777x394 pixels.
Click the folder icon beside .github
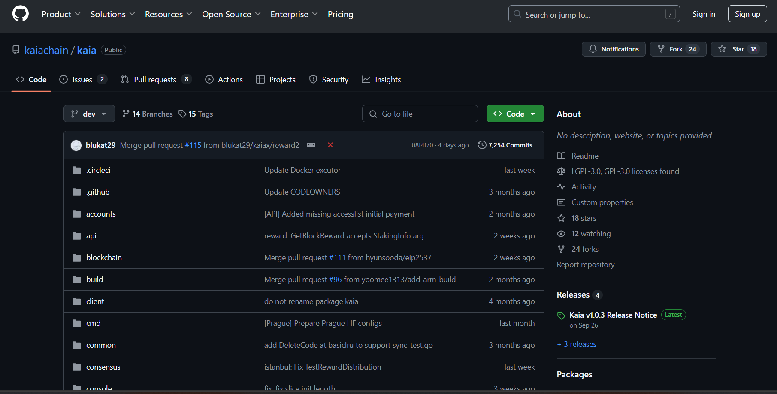tap(77, 192)
